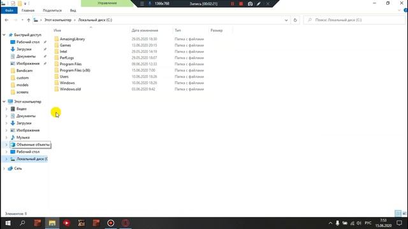
Task: Open Документы in quick access
Action: point(25,57)
